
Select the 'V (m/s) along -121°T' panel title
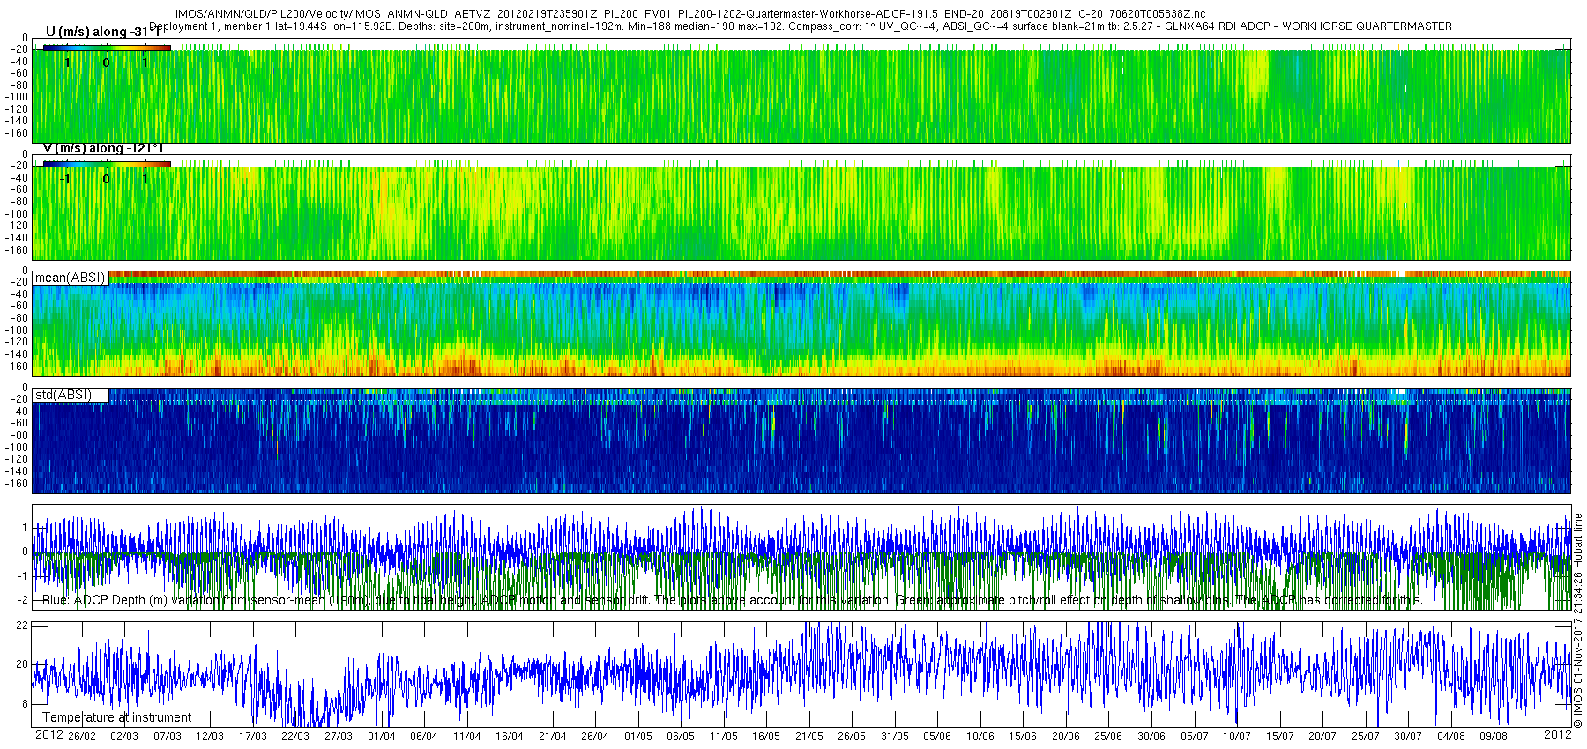pyautogui.click(x=103, y=149)
